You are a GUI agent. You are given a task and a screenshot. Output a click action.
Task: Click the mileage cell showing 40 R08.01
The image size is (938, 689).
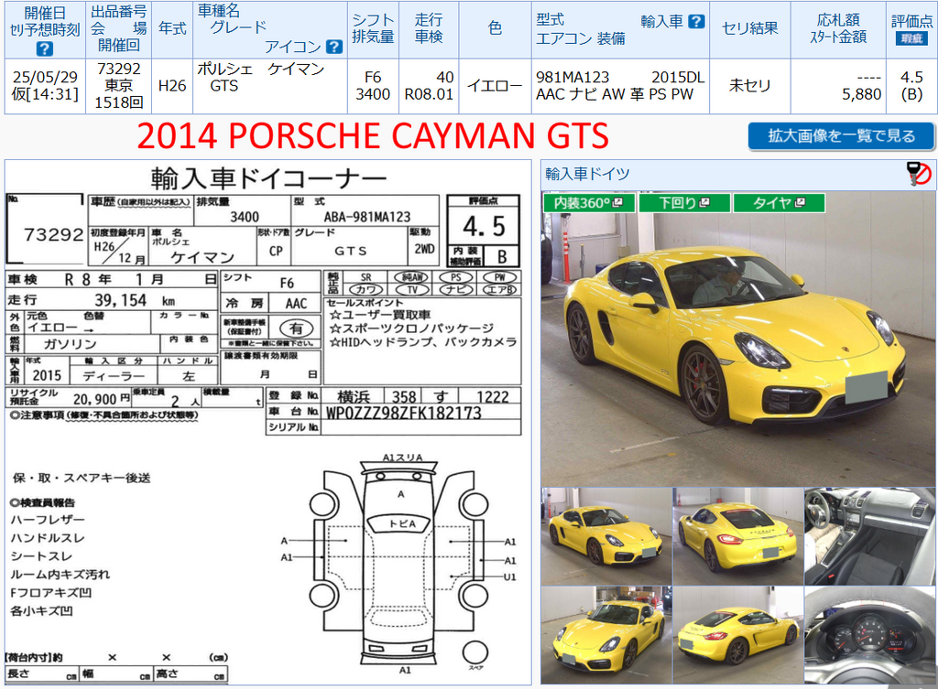(x=429, y=86)
